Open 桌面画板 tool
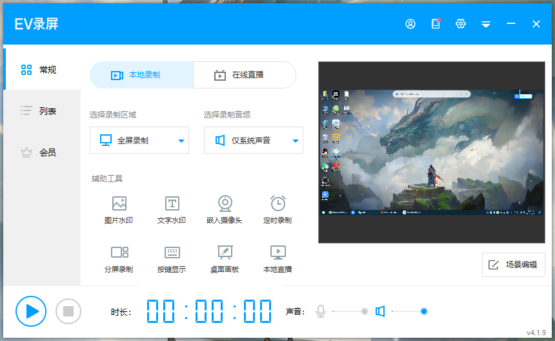Image resolution: width=555 pixels, height=341 pixels. point(225,259)
